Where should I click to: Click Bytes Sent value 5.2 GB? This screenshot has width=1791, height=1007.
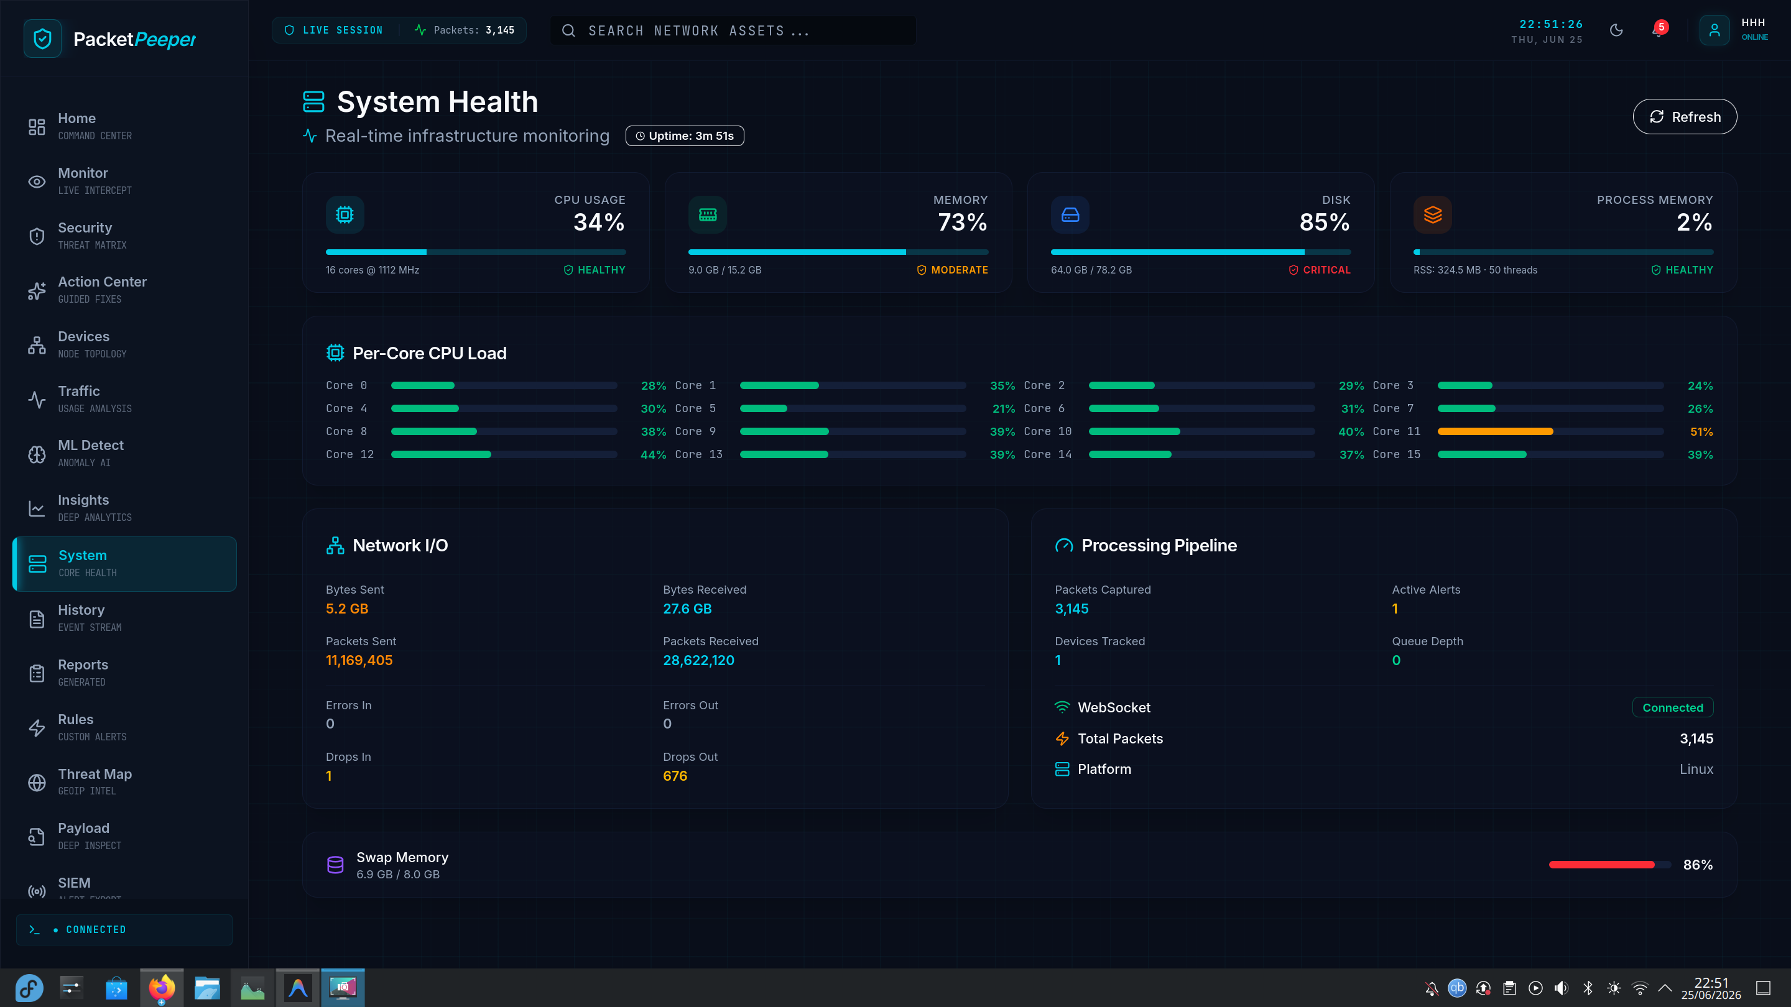point(347,609)
